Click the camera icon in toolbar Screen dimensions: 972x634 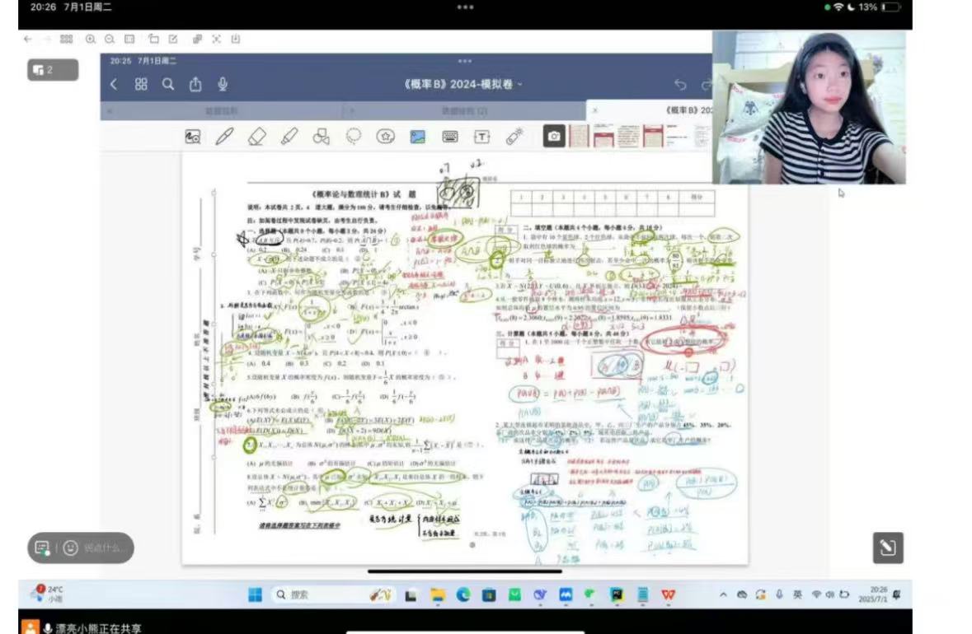pos(554,137)
